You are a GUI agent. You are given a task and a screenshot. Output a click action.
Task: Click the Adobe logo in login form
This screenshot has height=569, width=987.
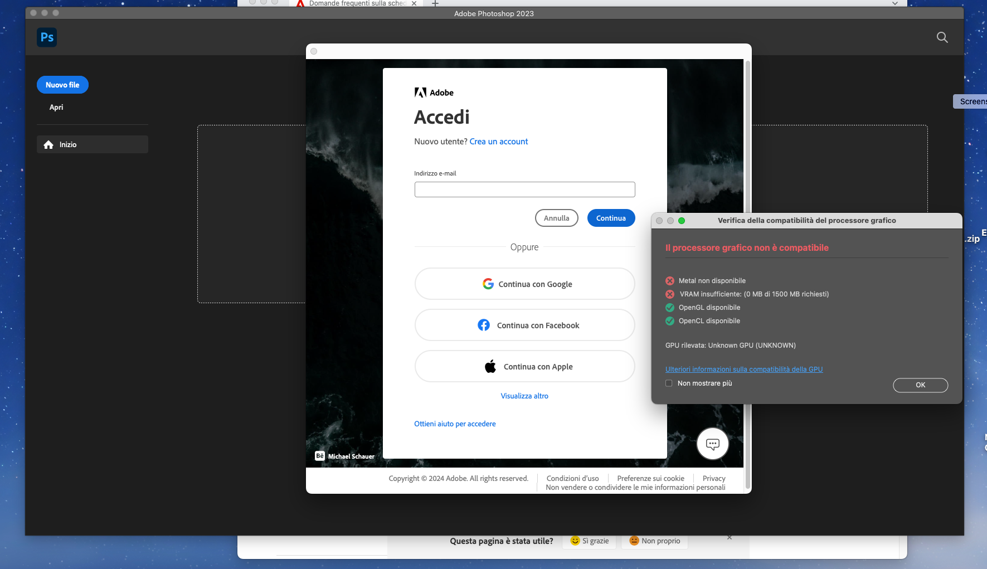434,93
